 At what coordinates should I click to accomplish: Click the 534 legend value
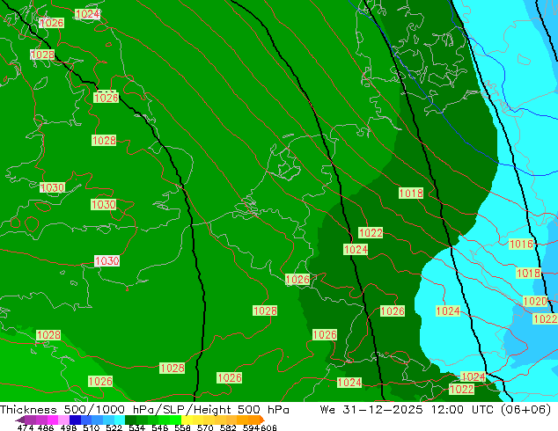(136, 427)
